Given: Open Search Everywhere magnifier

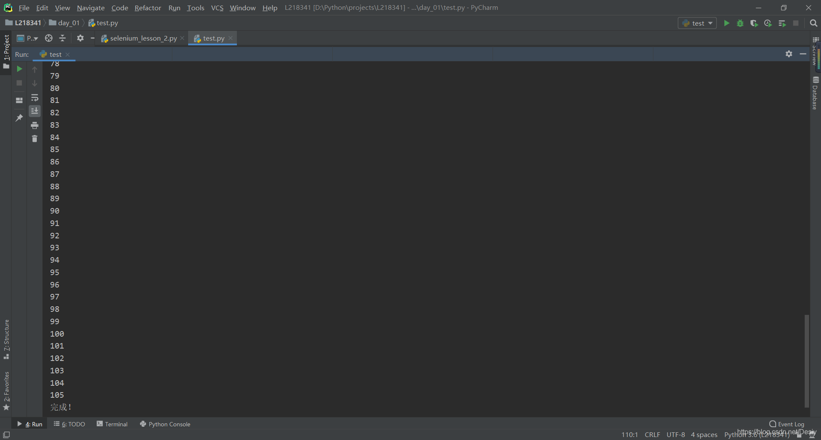Looking at the screenshot, I should (x=813, y=23).
